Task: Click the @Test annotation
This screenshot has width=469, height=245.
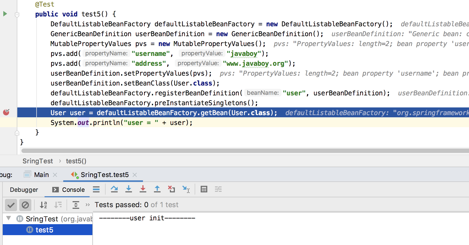Action: tap(45, 4)
